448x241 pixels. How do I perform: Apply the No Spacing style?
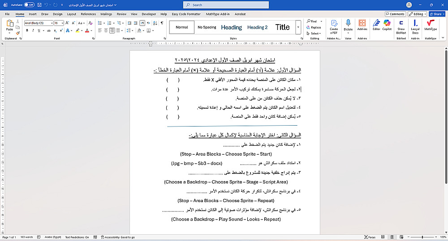click(x=207, y=27)
